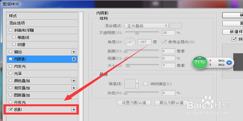Click the 大小 value field showing 7
The height and width of the screenshot is (121, 243).
pyautogui.click(x=169, y=66)
